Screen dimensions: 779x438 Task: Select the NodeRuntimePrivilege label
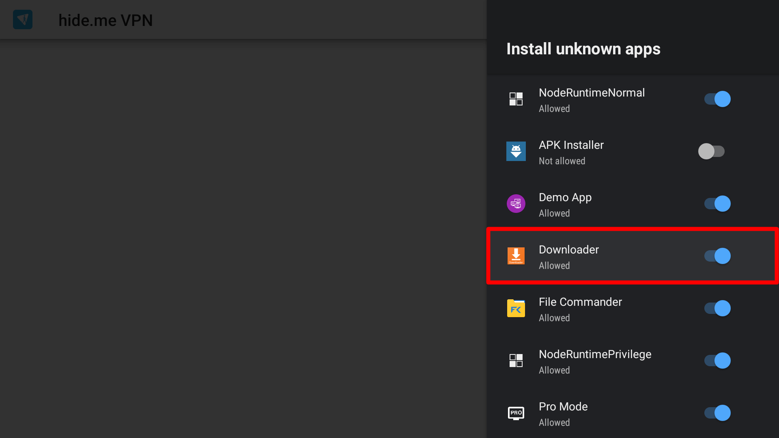[x=595, y=355]
